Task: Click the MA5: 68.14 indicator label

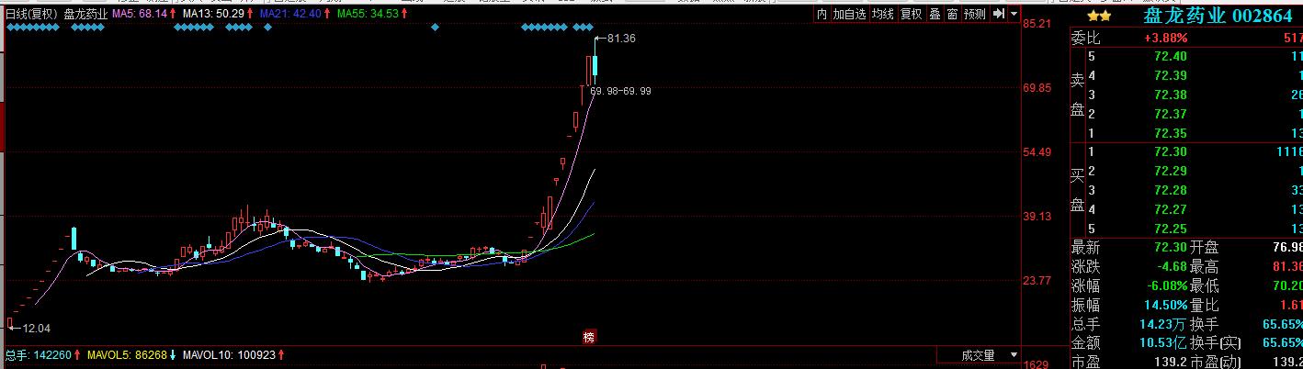Action: pos(138,14)
